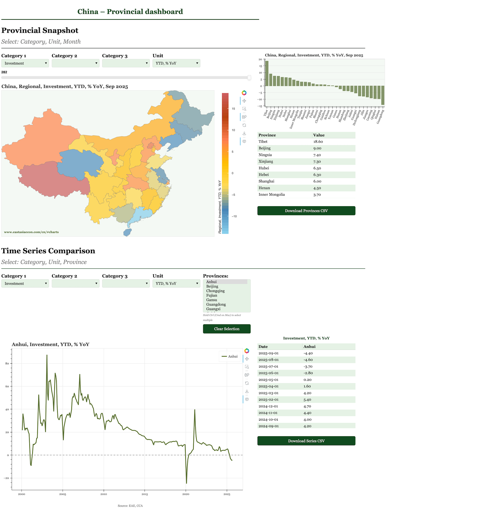
Task: Click the Clear Selection button
Action: (x=227, y=329)
